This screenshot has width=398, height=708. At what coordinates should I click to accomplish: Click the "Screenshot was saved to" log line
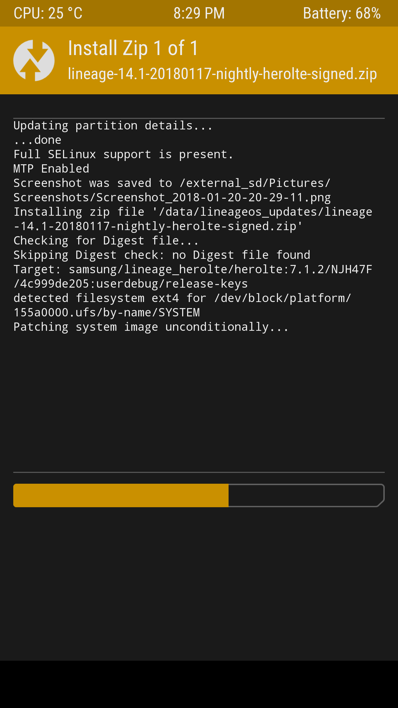coord(172,183)
